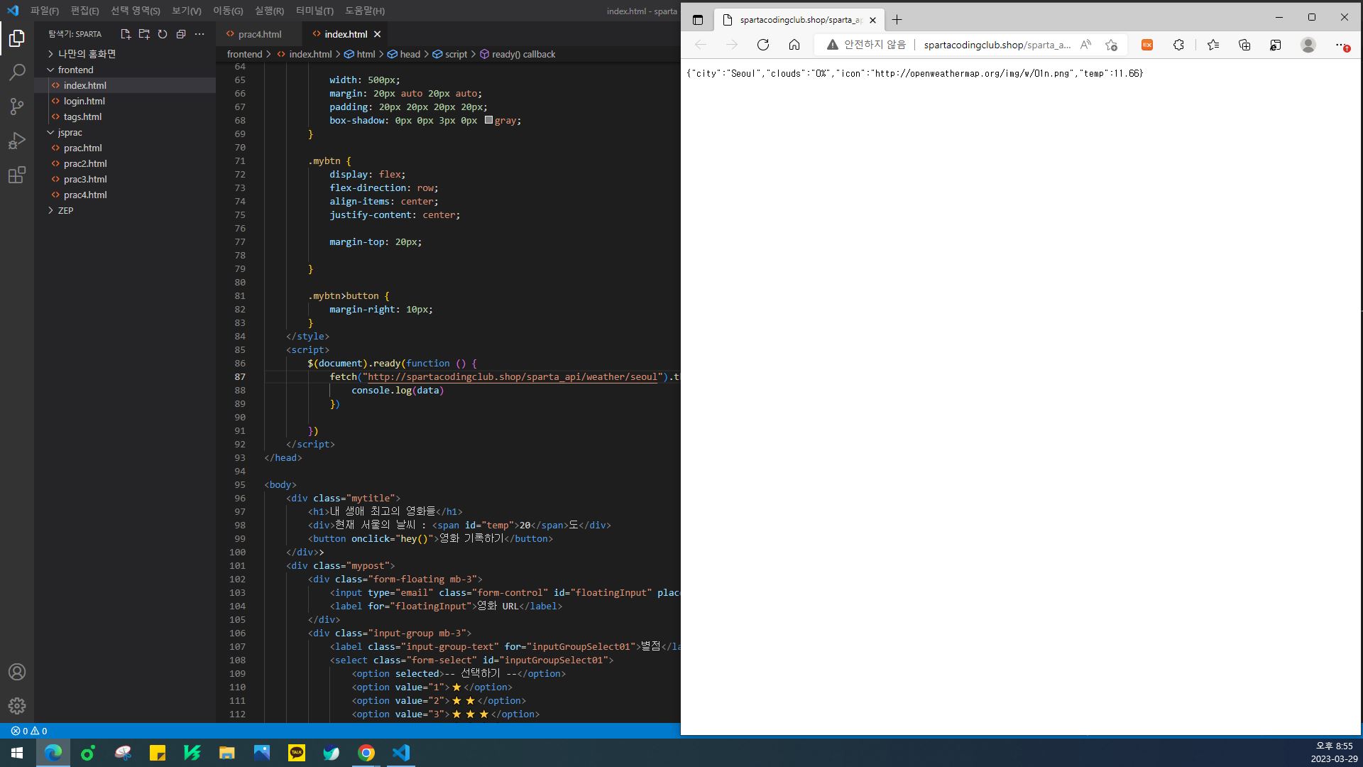Open KakaoTalk from the taskbar
The image size is (1363, 767).
pos(297,753)
